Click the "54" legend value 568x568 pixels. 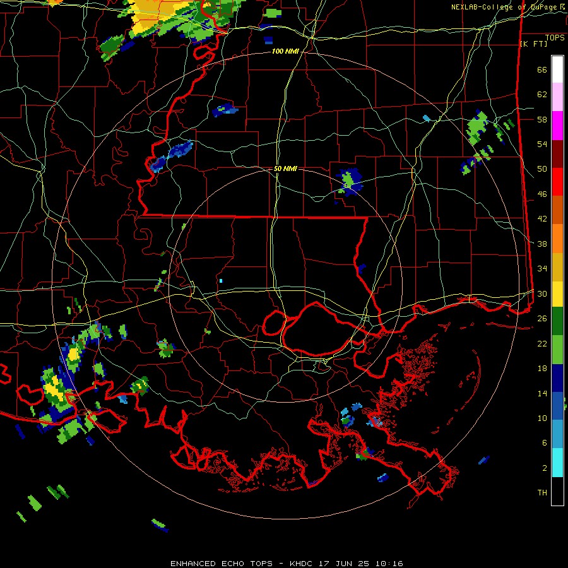click(542, 144)
